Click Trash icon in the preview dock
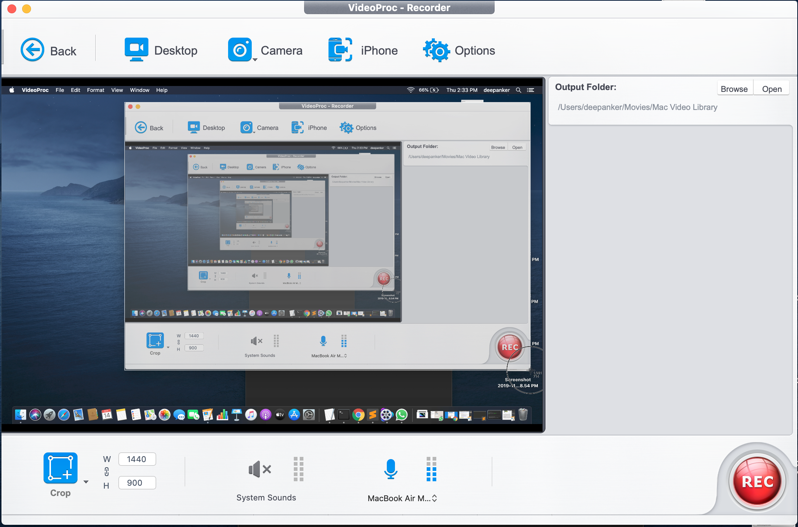The image size is (798, 527). pos(523,415)
